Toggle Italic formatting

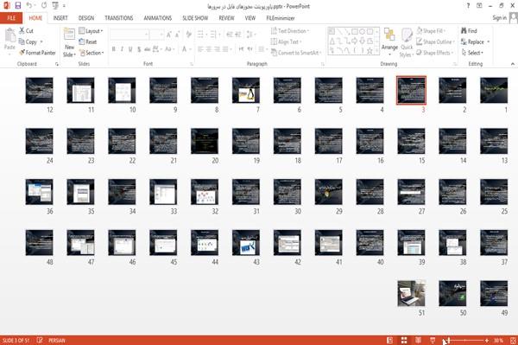coord(122,49)
